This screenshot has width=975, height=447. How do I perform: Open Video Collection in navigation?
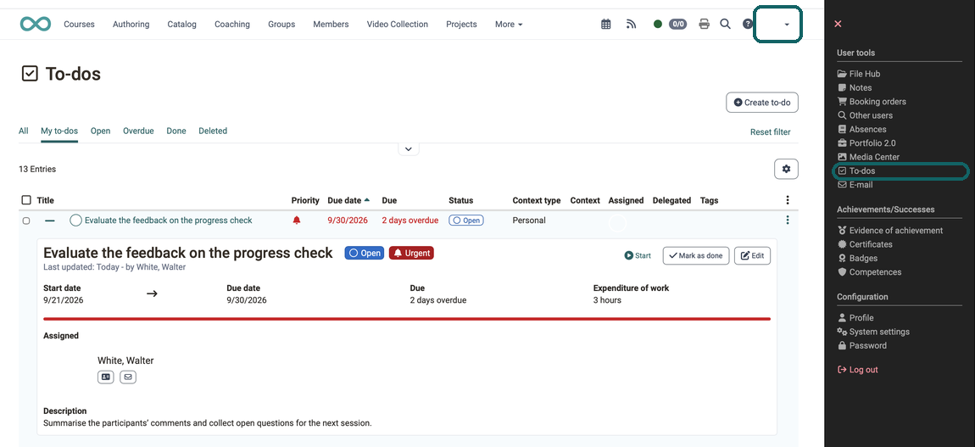[x=398, y=25]
